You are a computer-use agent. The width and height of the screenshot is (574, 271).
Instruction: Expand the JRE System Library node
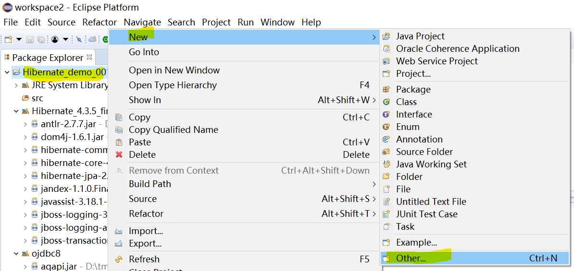tap(16, 85)
